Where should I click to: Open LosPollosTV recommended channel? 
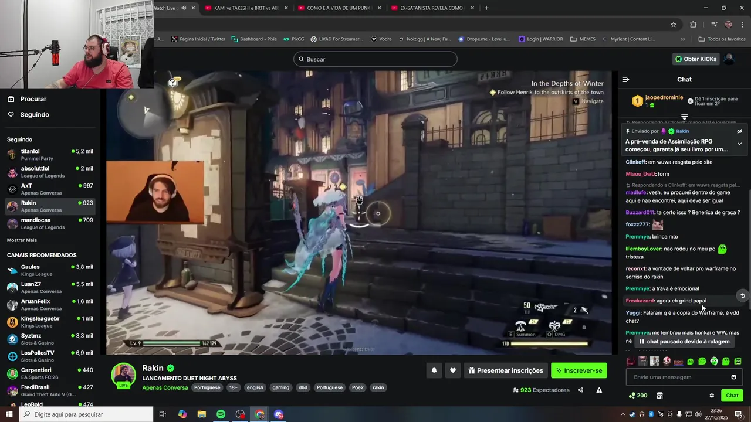point(50,356)
